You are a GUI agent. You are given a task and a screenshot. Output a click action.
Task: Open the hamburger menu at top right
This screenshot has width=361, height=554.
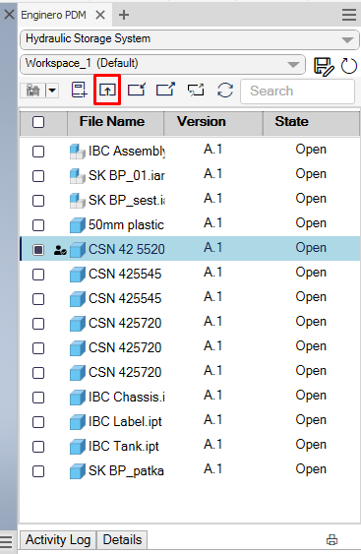[x=349, y=15]
